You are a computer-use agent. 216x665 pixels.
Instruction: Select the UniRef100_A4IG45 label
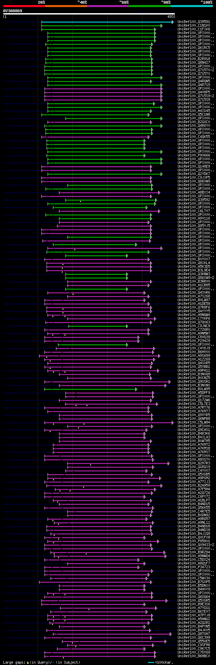[x=194, y=111]
